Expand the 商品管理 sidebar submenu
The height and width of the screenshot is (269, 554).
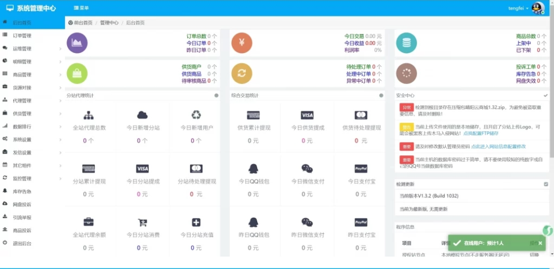click(x=33, y=75)
